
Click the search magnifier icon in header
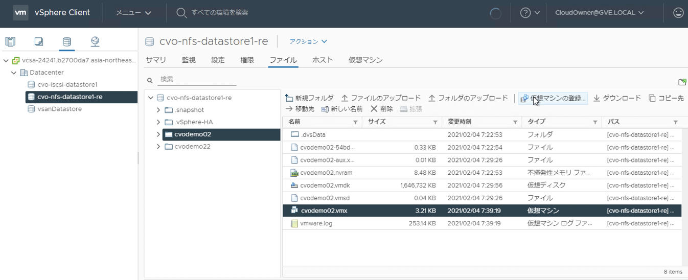point(181,13)
